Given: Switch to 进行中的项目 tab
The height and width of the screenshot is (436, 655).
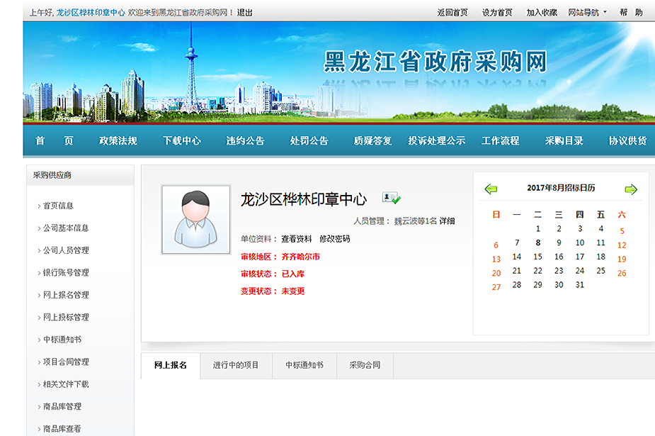Looking at the screenshot, I should [236, 365].
